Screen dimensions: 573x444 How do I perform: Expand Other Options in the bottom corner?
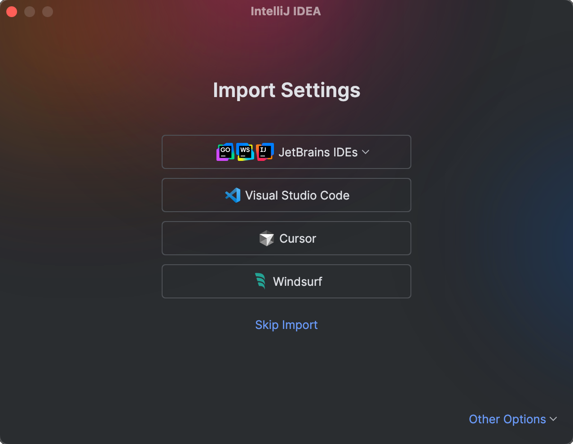[x=513, y=419]
